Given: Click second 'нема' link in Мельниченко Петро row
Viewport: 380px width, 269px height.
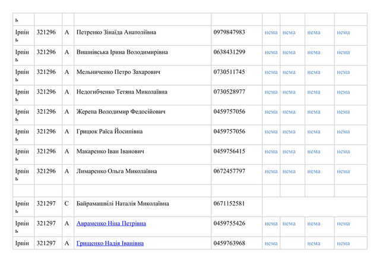Looking at the screenshot, I should coord(289,72).
